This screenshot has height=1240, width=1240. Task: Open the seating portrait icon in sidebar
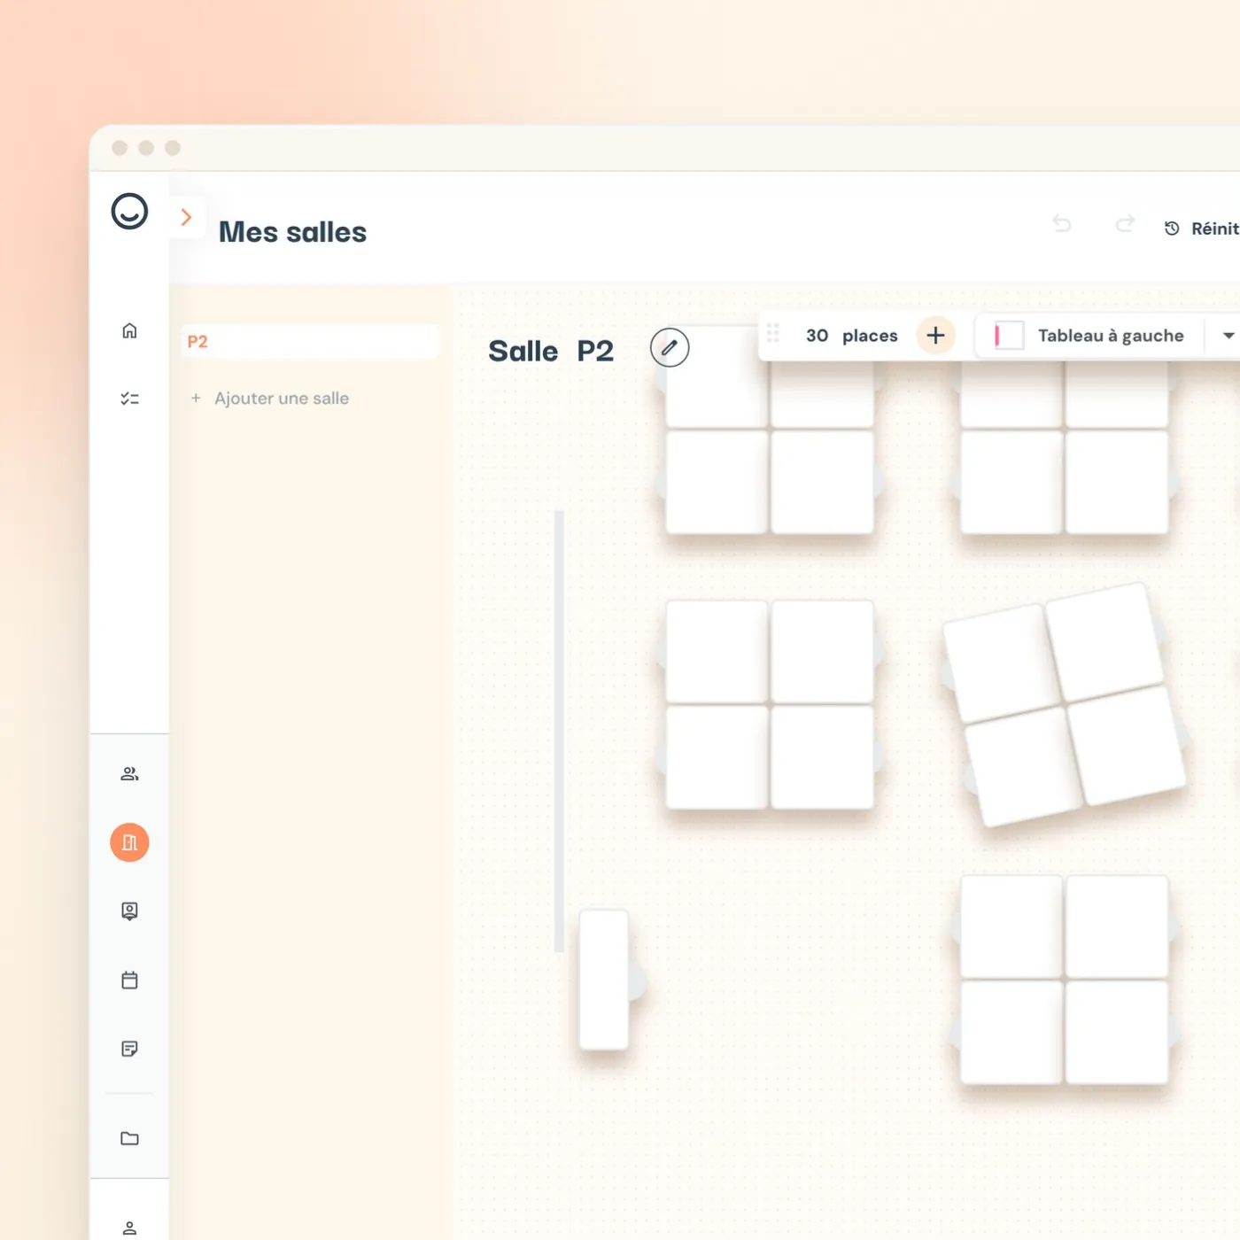(129, 911)
